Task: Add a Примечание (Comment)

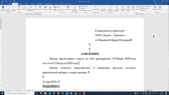Action: pyautogui.click(x=96, y=8)
